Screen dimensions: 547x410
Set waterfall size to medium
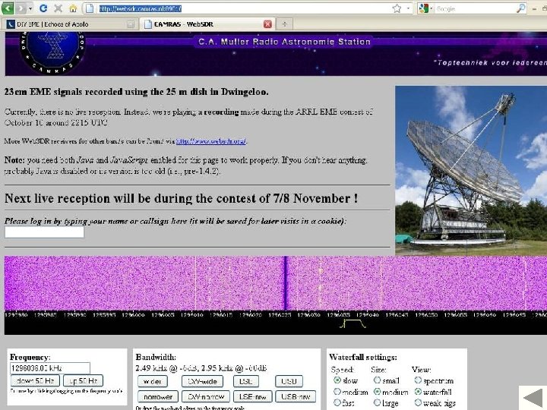click(x=377, y=392)
